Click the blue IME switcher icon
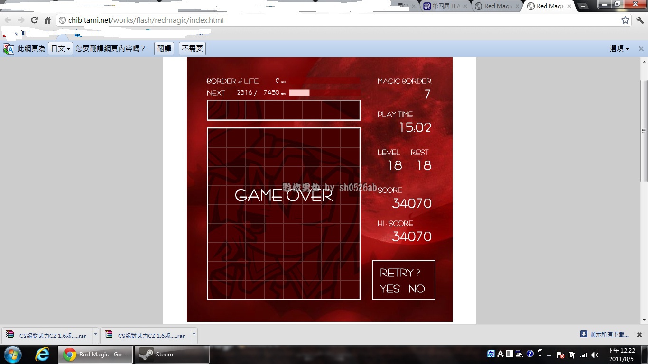 pyautogui.click(x=491, y=354)
